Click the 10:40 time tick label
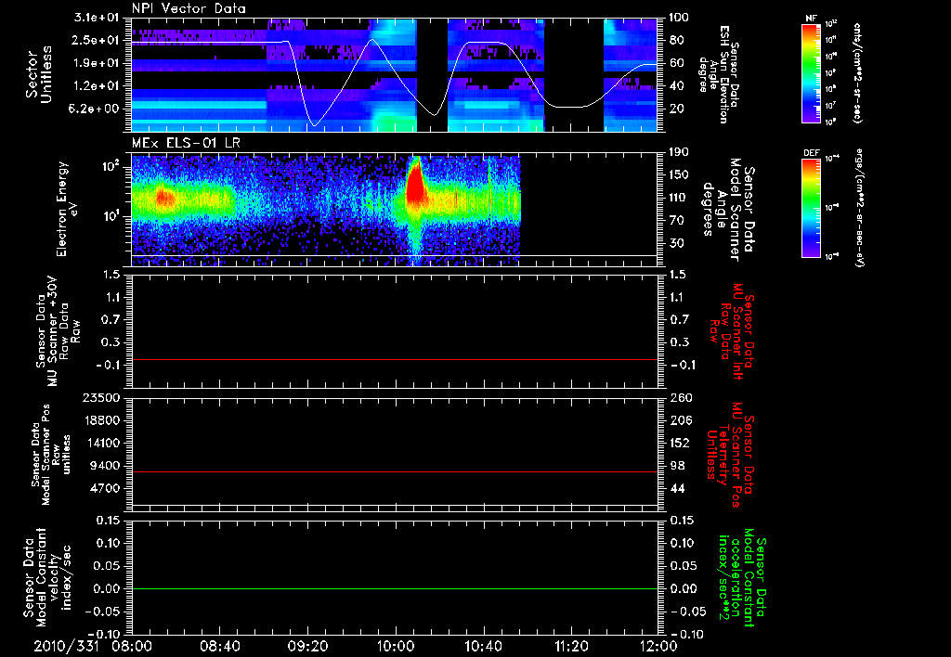Viewport: 951px width, 657px height. coord(483,646)
